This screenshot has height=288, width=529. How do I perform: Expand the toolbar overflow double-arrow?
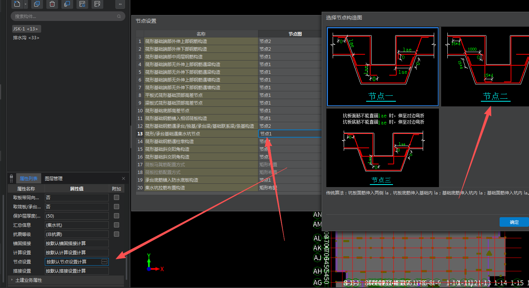click(120, 4)
